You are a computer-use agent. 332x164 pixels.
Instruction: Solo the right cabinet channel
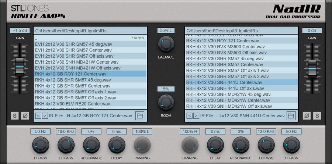[317, 115]
